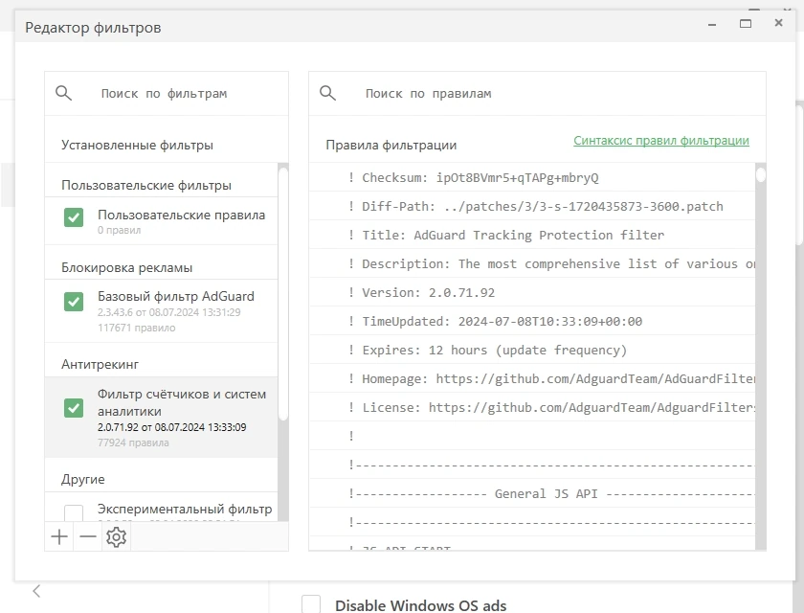Click Блокировка рекламы group header
This screenshot has width=804, height=613.
tap(126, 267)
